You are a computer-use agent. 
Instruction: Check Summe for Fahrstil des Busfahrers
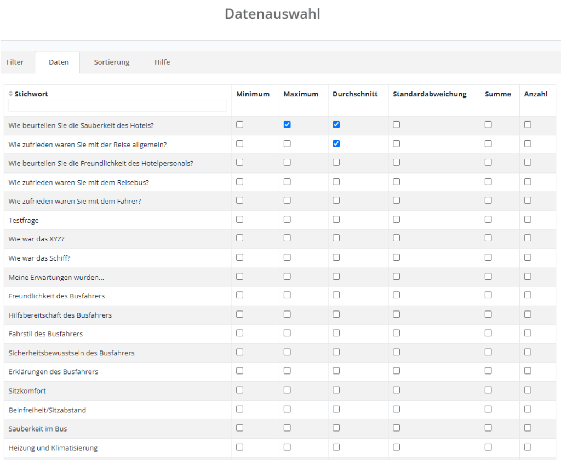point(488,334)
